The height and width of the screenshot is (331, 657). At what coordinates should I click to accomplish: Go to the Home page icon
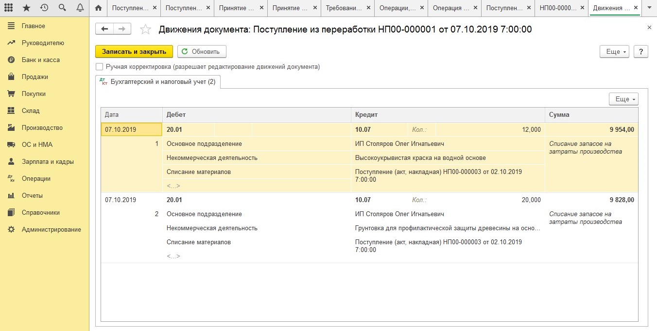[x=99, y=8]
